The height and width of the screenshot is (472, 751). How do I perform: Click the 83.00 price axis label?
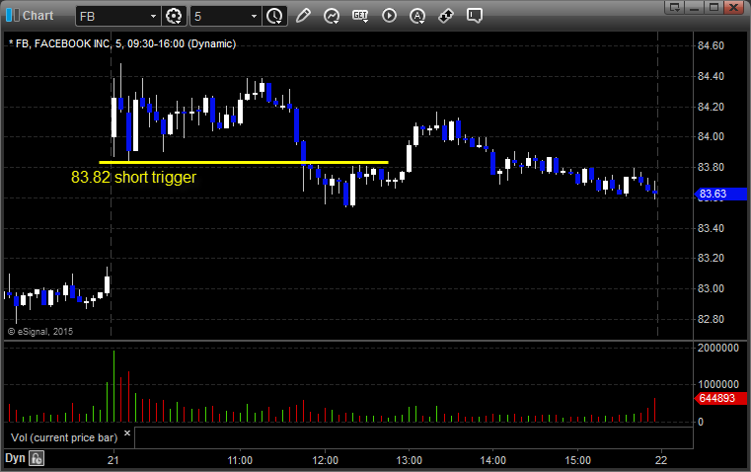(711, 288)
